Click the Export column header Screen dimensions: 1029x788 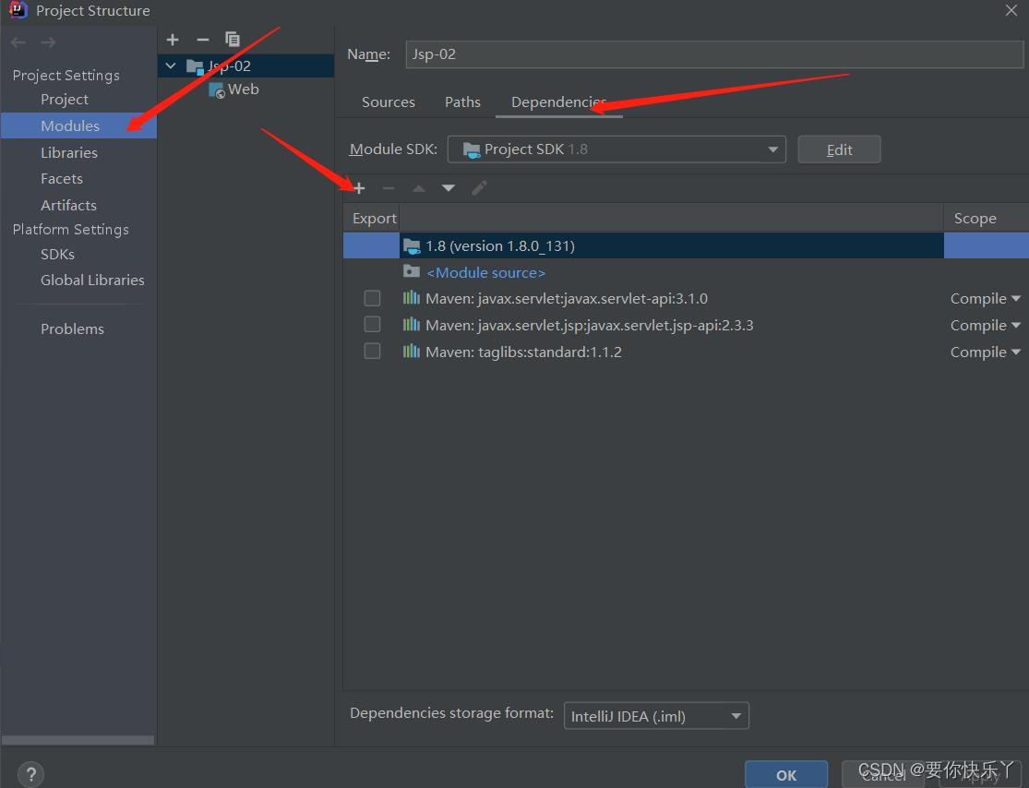(x=374, y=219)
